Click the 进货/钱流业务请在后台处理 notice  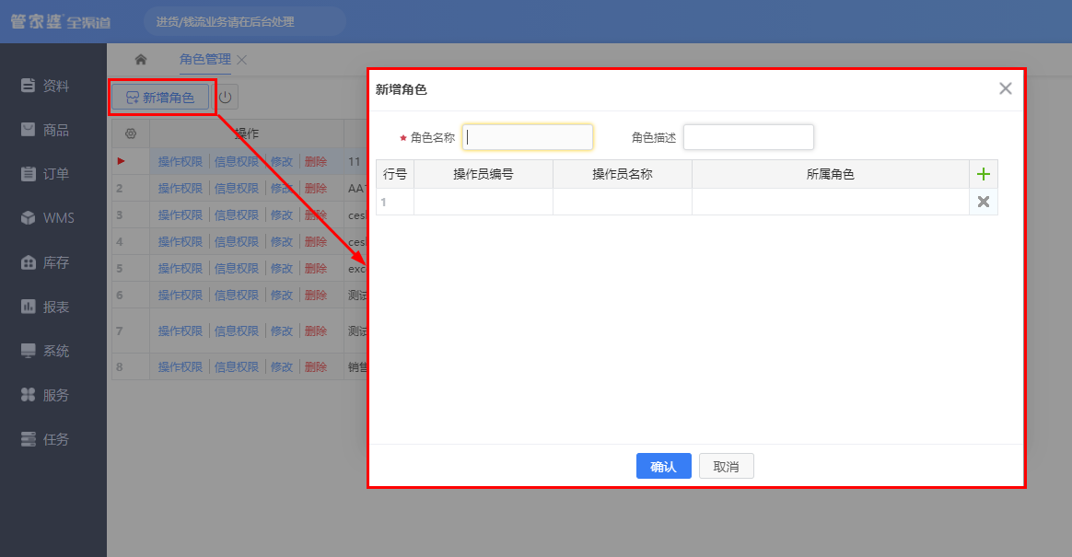226,22
